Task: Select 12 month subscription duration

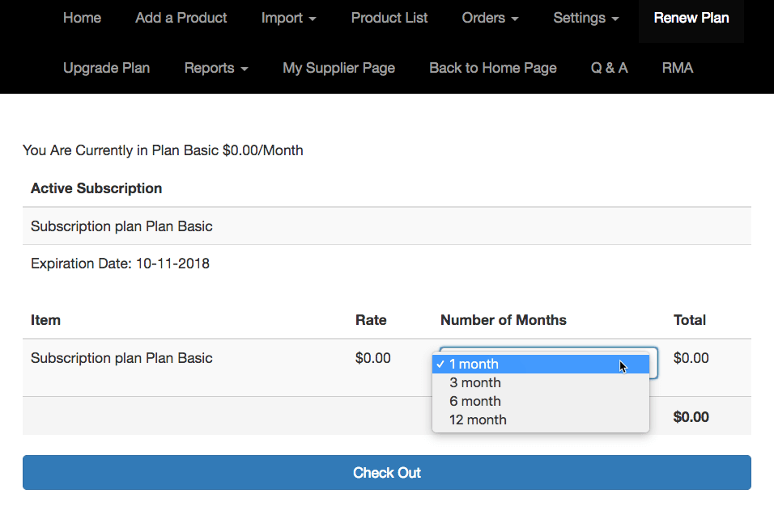Action: click(x=478, y=420)
